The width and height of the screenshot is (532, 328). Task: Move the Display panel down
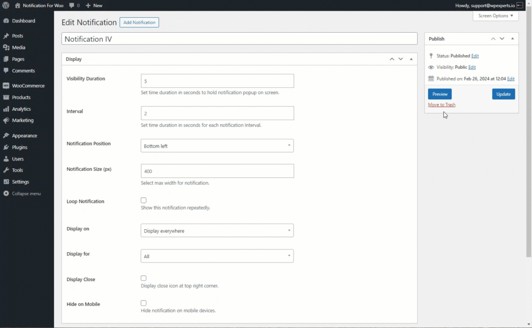click(401, 59)
